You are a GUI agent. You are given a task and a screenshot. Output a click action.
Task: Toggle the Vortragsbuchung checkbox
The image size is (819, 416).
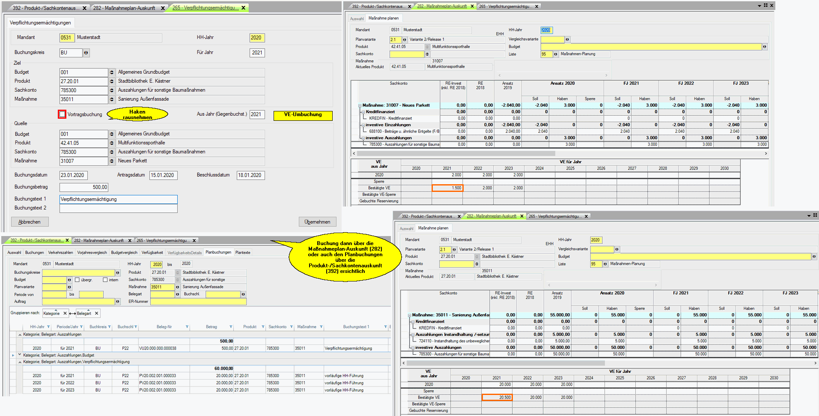(x=63, y=114)
